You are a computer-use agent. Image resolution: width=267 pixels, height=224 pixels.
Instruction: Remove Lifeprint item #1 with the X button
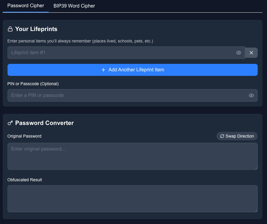[x=251, y=53]
